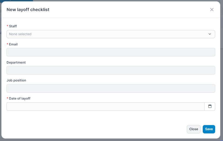This screenshot has height=141, width=223.
Task: Focus the Department text field
Action: 111,70
